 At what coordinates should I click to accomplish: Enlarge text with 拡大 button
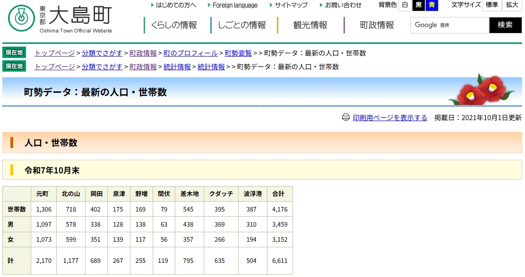pos(512,5)
